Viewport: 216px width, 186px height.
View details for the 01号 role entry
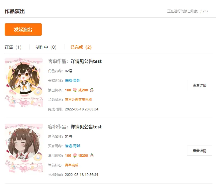pos(200,151)
